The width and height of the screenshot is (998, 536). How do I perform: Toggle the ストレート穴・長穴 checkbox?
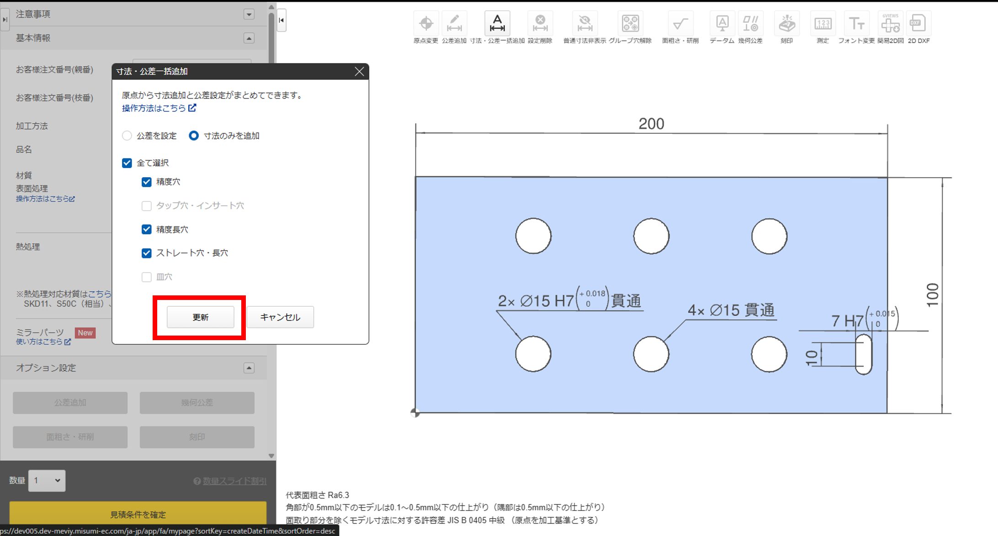pos(146,253)
